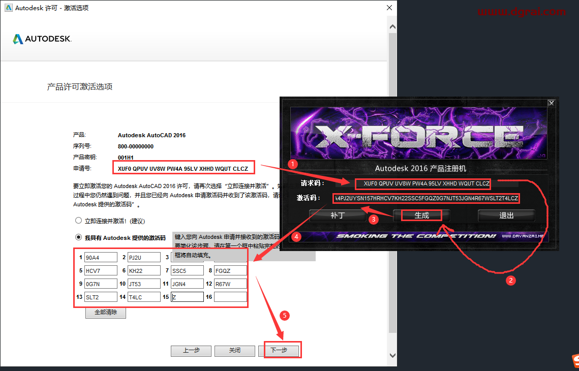The height and width of the screenshot is (371, 579).
Task: Click the 补丁 button in X-FORCE window
Action: coord(338,215)
